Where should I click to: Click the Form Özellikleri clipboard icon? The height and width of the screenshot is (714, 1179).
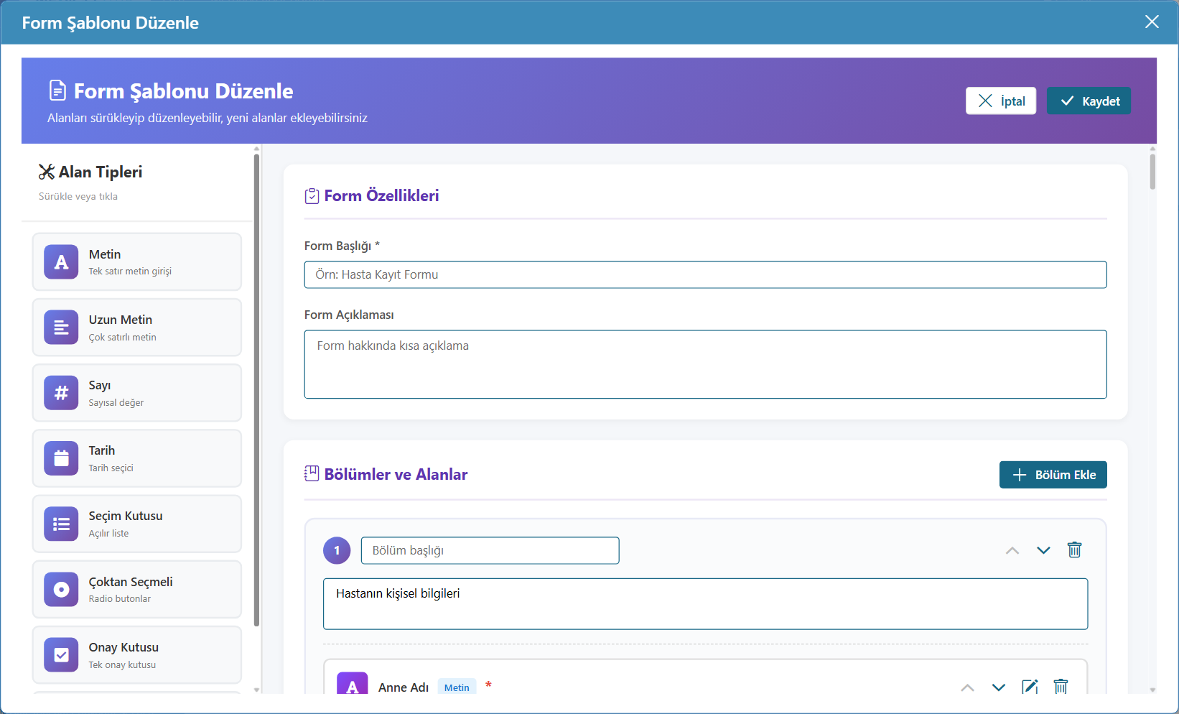(x=312, y=196)
